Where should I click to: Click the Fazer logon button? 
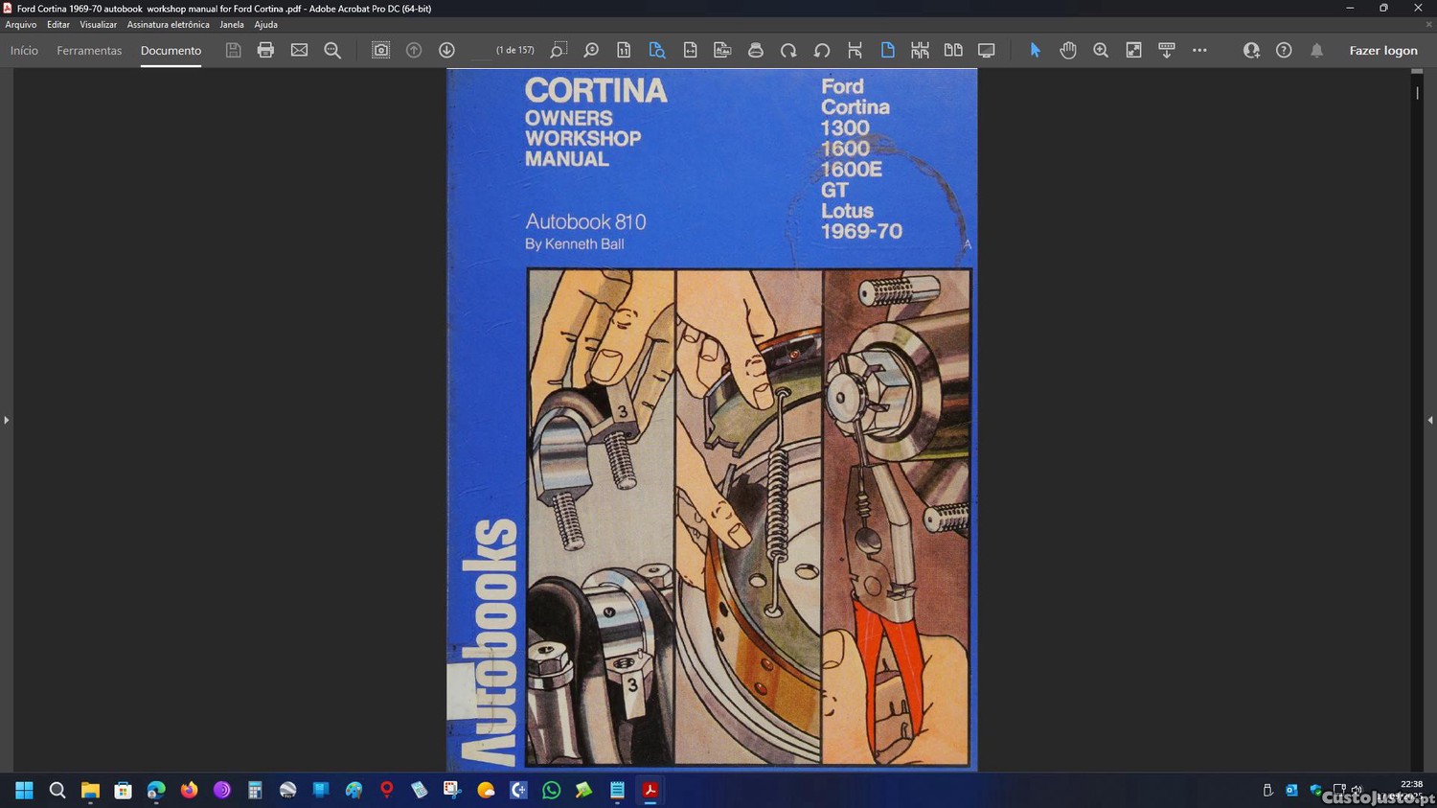(1382, 51)
